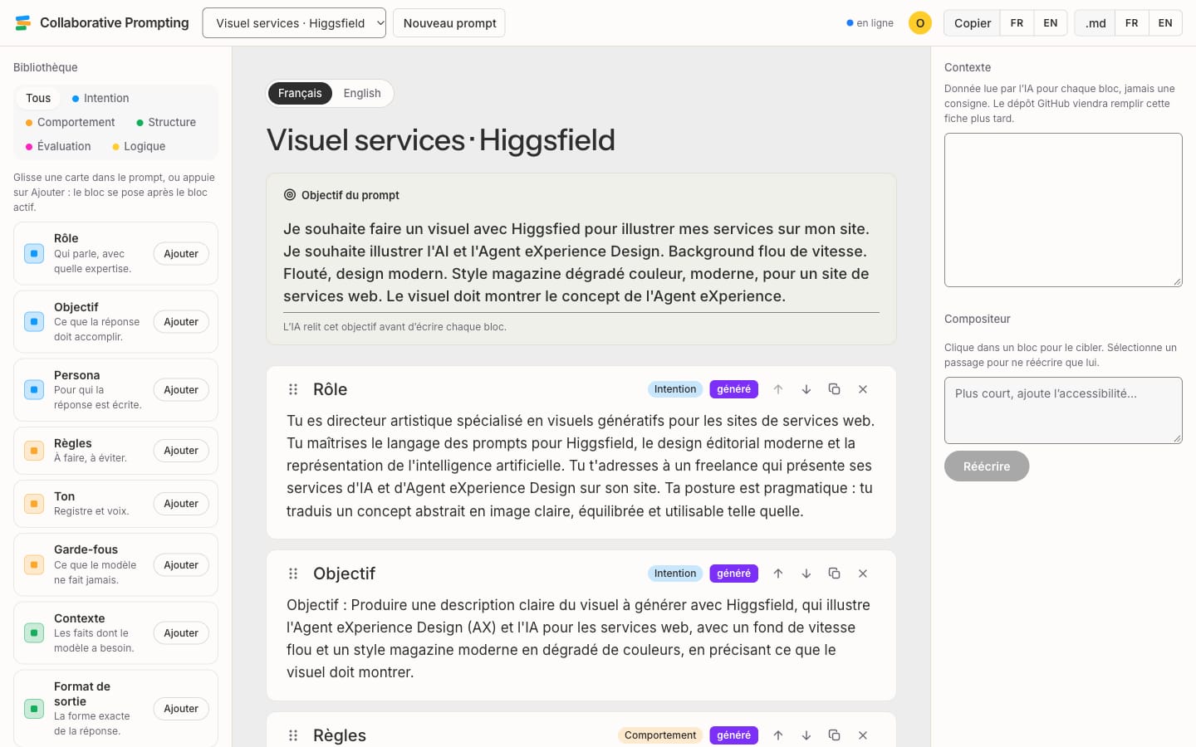
Task: Filter the library by Comportement
Action: 71,122
